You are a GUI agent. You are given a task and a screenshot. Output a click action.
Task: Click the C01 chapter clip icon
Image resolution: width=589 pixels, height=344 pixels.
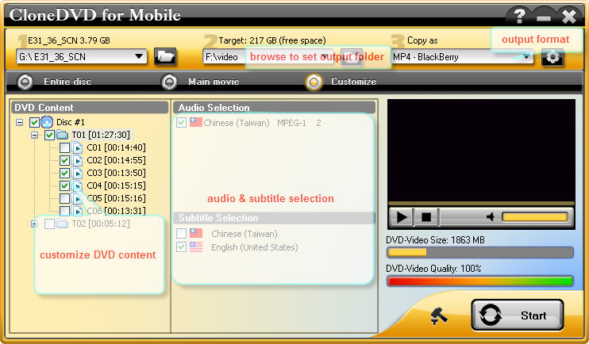pos(77,147)
